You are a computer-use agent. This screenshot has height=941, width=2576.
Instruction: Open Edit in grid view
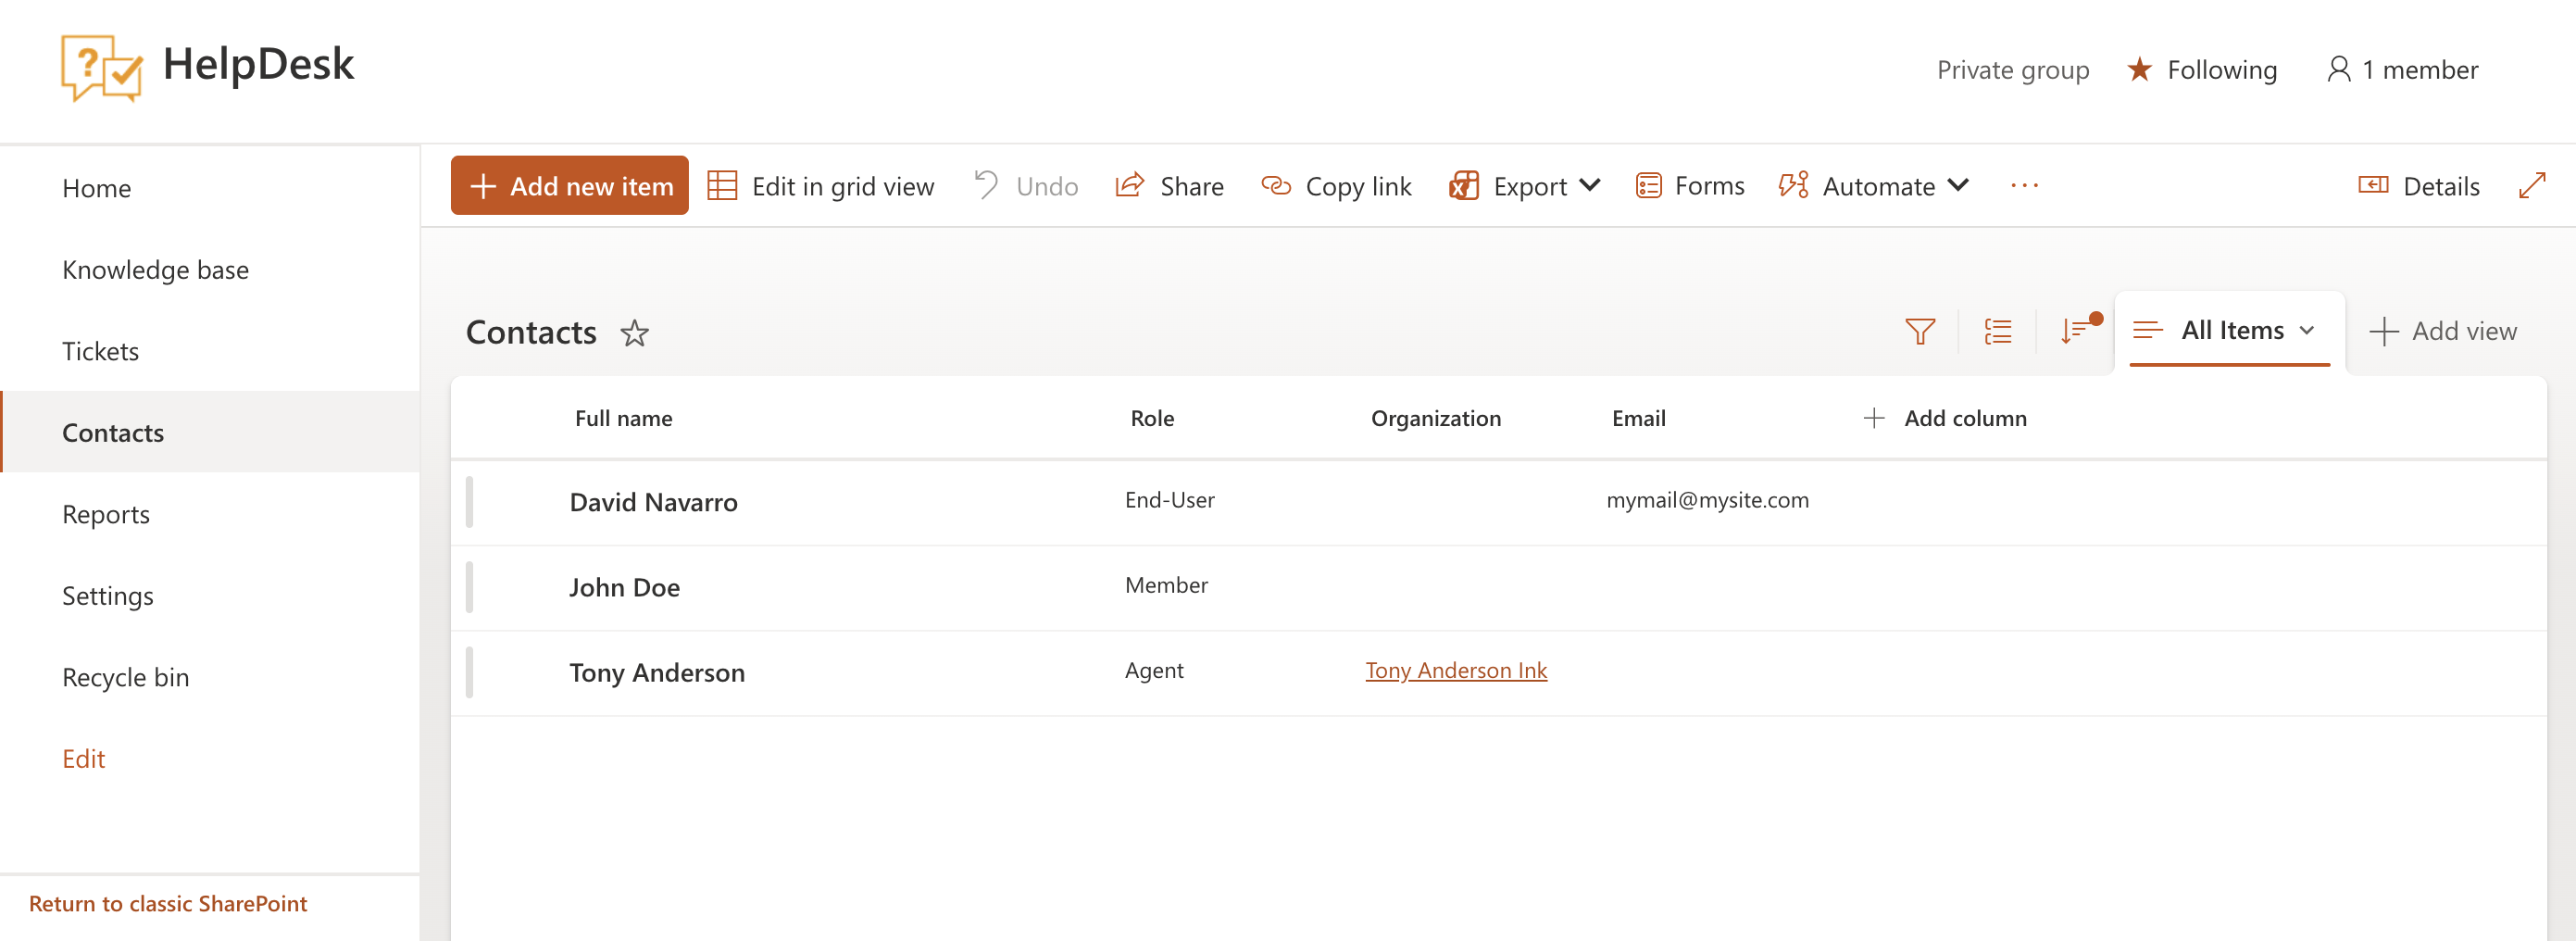[x=821, y=186]
